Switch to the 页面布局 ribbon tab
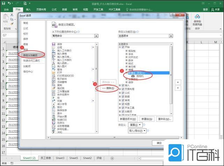The image size is (224, 166). pyautogui.click(x=41, y=9)
